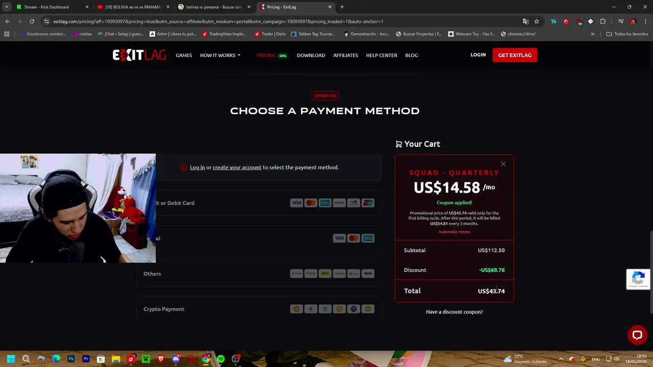This screenshot has width=653, height=367.
Task: Launch Premiere Pro from the taskbar
Action: 86,359
